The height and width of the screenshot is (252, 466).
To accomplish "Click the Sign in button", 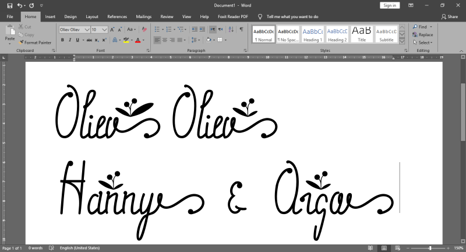I will coord(390,5).
